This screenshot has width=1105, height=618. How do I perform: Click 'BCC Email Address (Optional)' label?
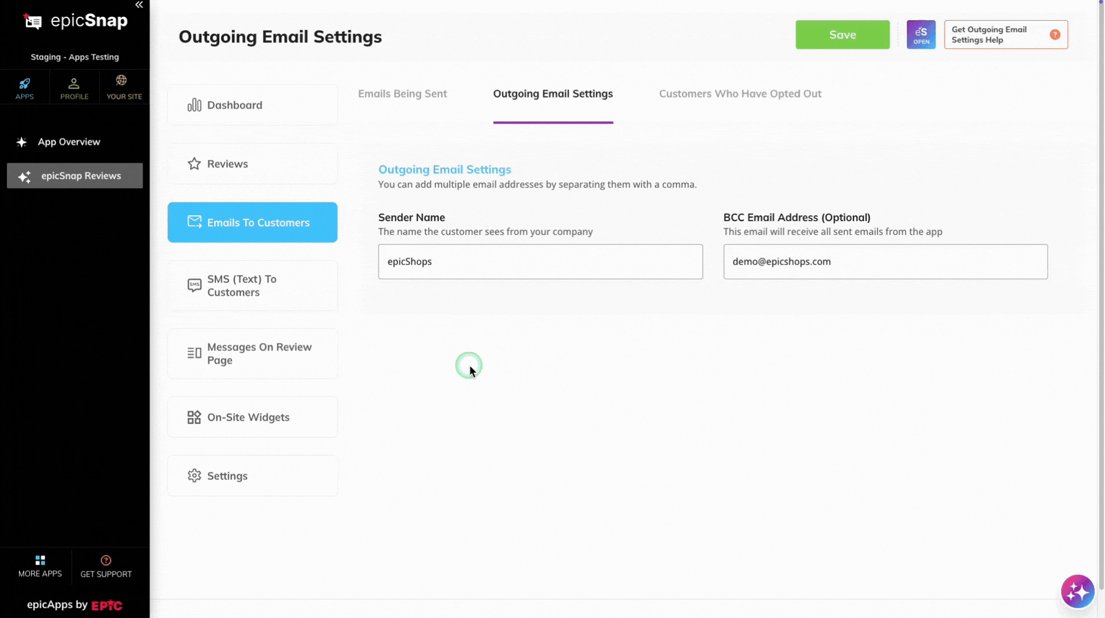[797, 218]
